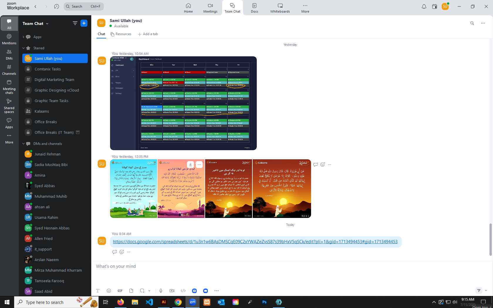The width and height of the screenshot is (493, 308).
Task: Open Meeting chats in the sidebar
Action: pos(9,87)
